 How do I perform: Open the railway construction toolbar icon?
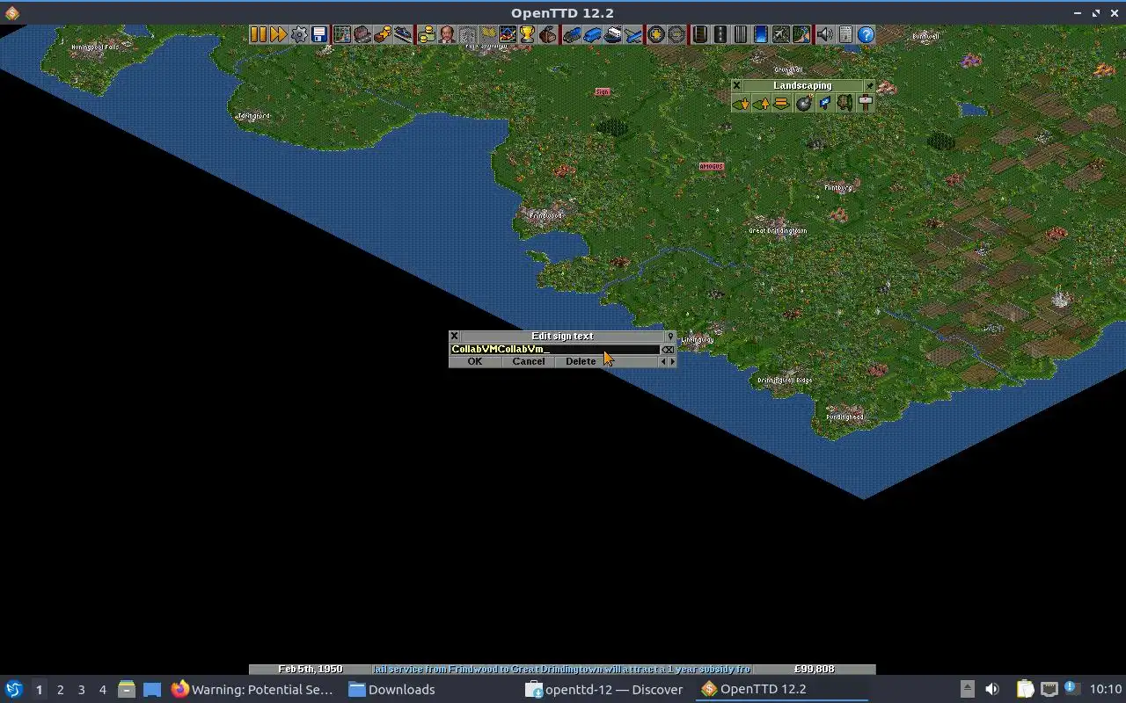point(700,34)
